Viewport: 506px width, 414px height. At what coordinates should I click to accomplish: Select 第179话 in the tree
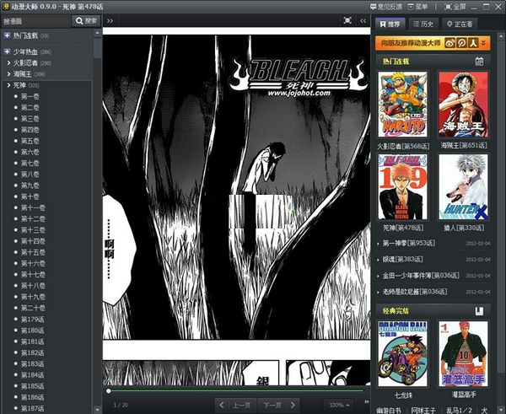click(32, 319)
